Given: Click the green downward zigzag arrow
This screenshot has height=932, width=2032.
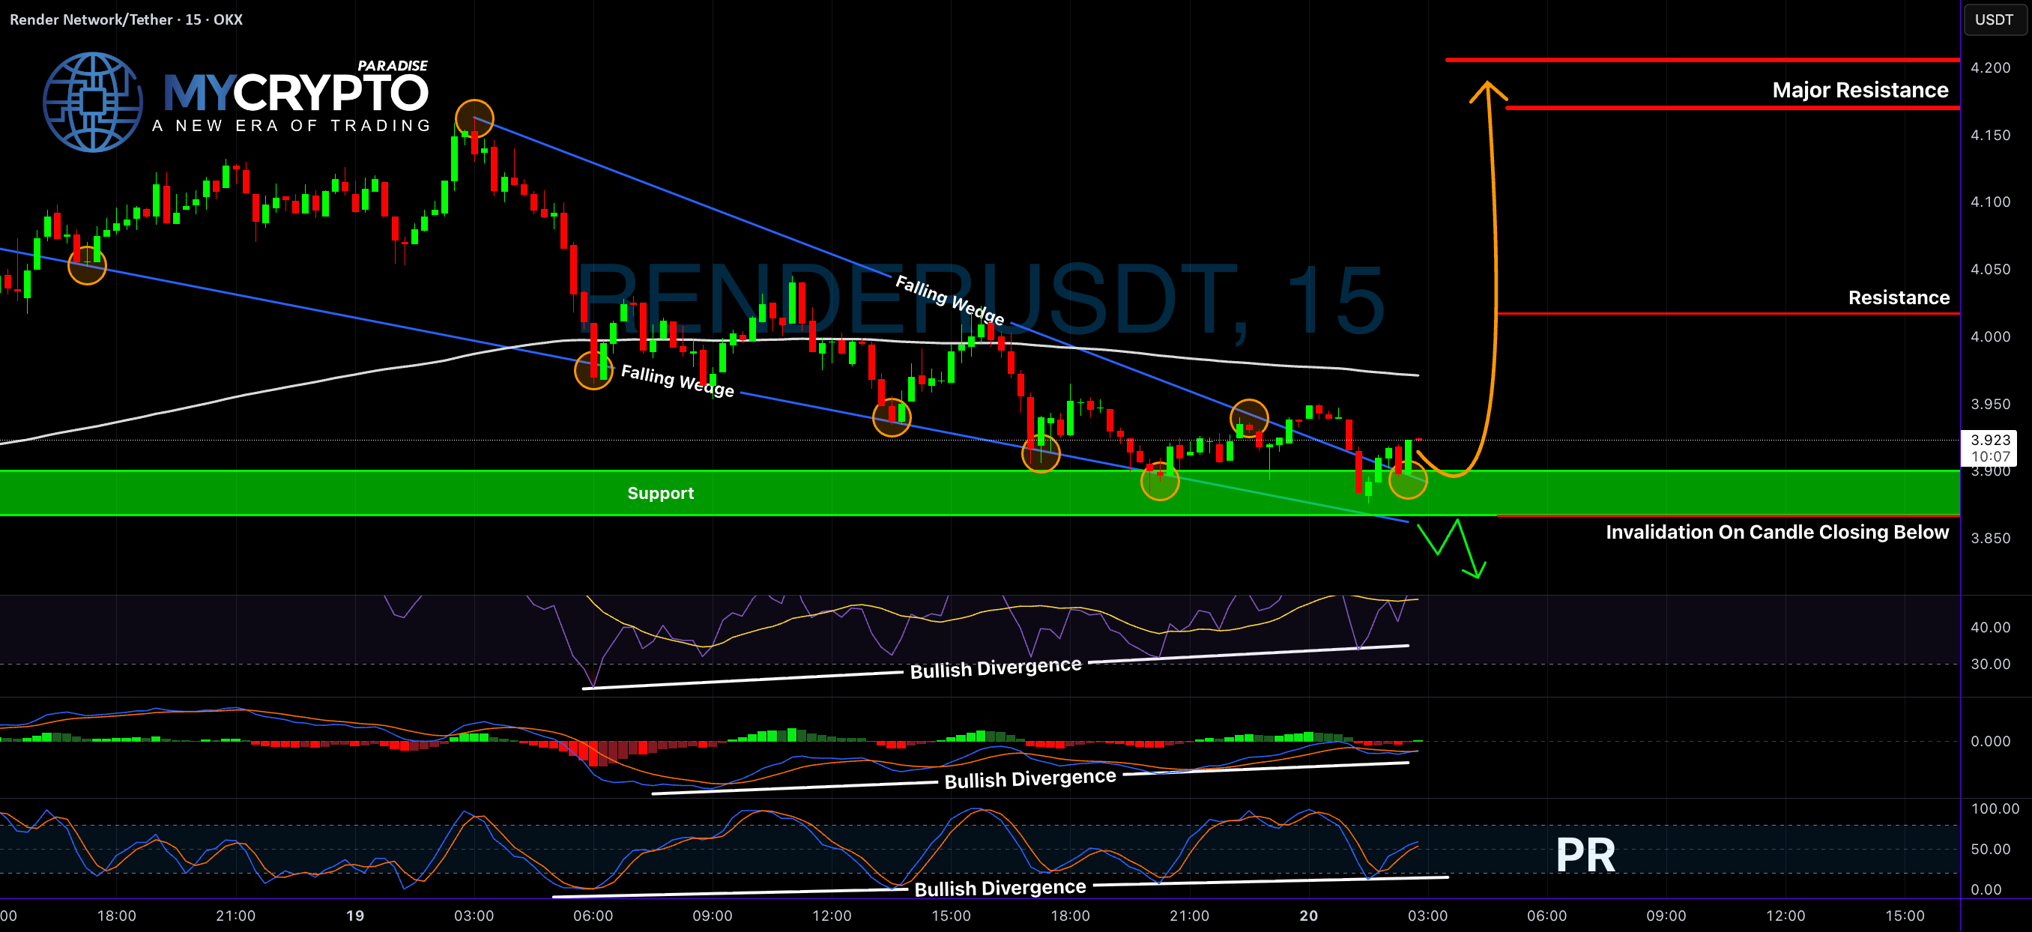Looking at the screenshot, I should click(x=1452, y=549).
